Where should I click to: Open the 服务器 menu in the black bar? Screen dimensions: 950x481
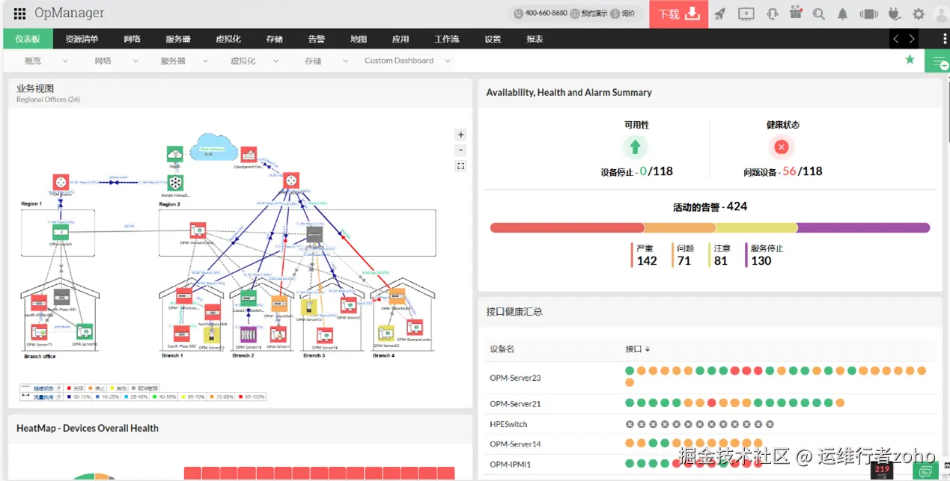click(178, 39)
